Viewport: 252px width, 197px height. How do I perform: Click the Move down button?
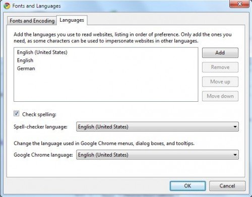tap(220, 96)
